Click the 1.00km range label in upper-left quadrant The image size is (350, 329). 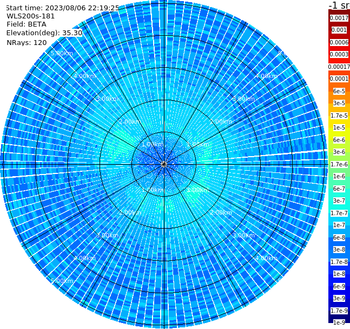point(153,144)
